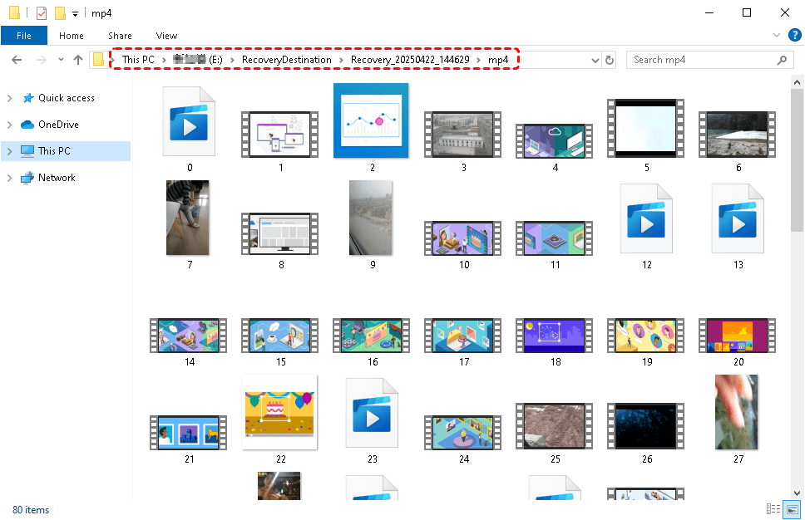
Task: Click into the Search mp4 field
Action: point(699,60)
